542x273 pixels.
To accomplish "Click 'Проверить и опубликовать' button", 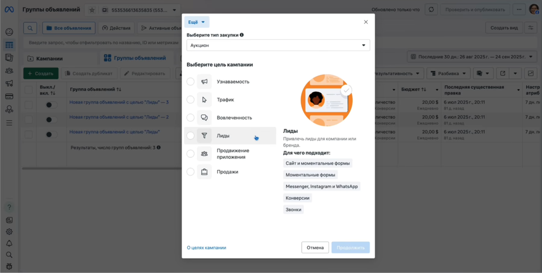I will (x=475, y=10).
